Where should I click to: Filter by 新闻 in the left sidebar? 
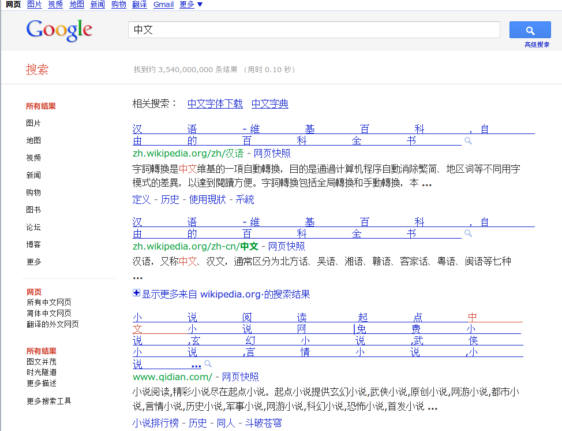[33, 175]
